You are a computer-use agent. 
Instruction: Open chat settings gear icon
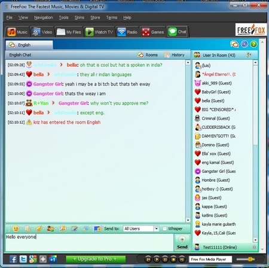(244, 44)
